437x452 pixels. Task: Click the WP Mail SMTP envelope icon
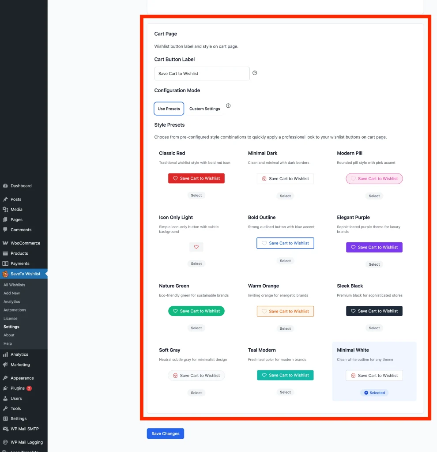pos(5,429)
